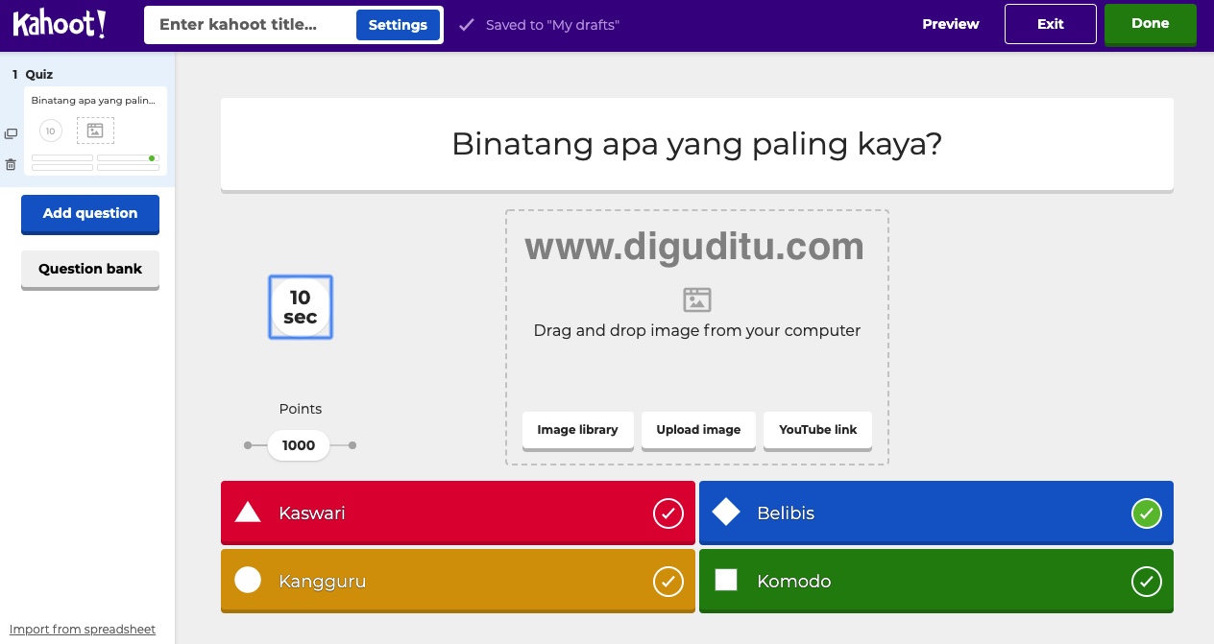Click the Add question button

pyautogui.click(x=89, y=213)
